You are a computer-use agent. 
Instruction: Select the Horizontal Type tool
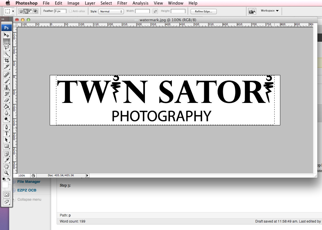(7, 133)
